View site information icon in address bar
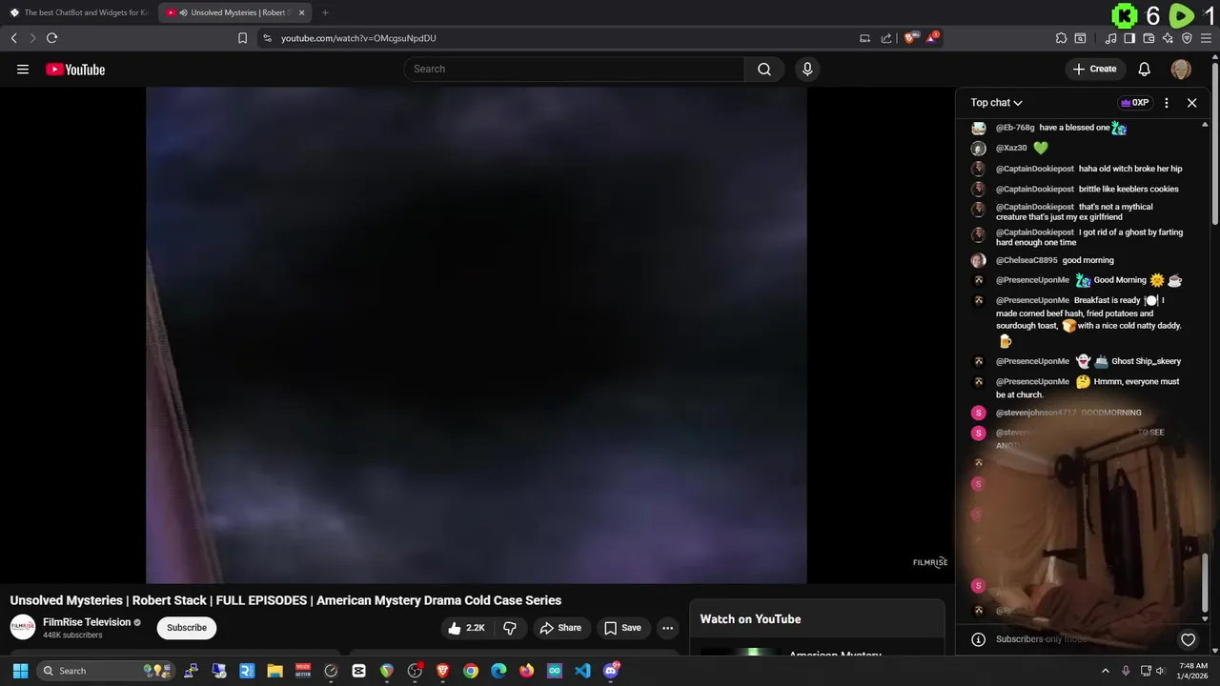The image size is (1220, 686). coord(267,38)
